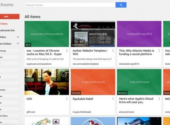
Task: Click the Personal folder tag
Action: pos(76,93)
